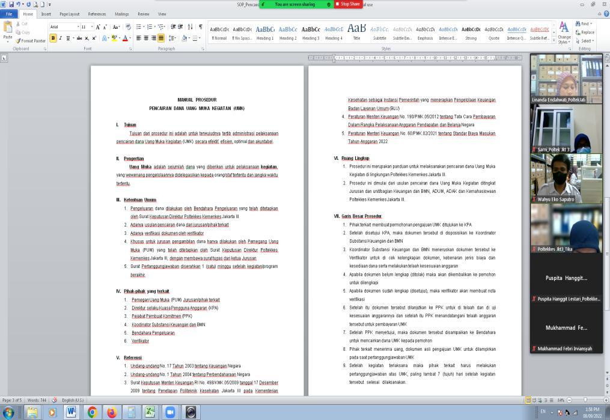Click the Paste icon

click(x=8, y=31)
